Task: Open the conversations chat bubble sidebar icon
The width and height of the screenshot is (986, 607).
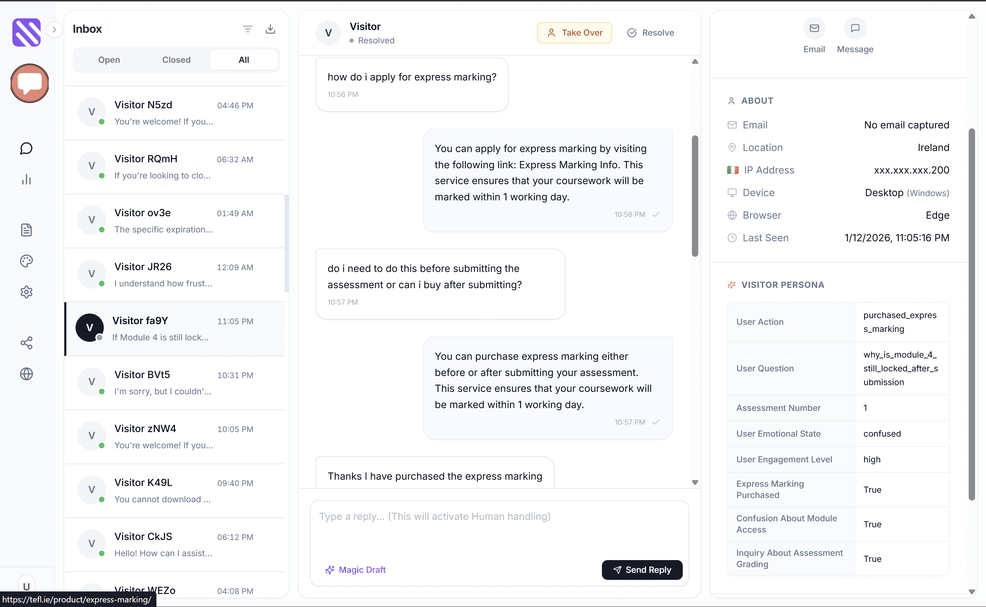Action: click(x=26, y=148)
